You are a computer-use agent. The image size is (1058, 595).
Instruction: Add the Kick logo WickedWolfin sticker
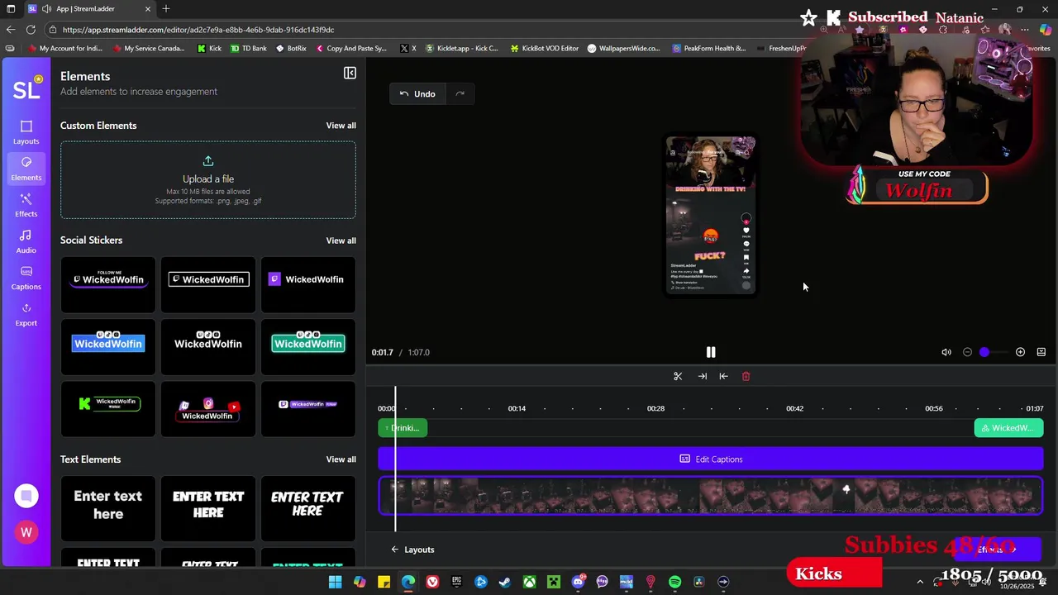108,408
